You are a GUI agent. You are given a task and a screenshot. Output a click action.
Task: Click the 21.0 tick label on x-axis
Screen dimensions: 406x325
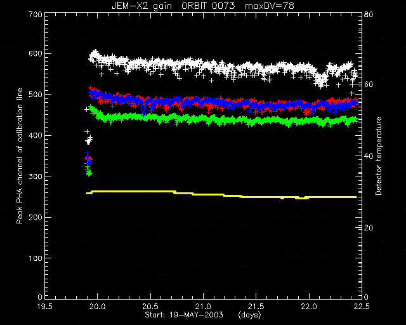pos(203,307)
